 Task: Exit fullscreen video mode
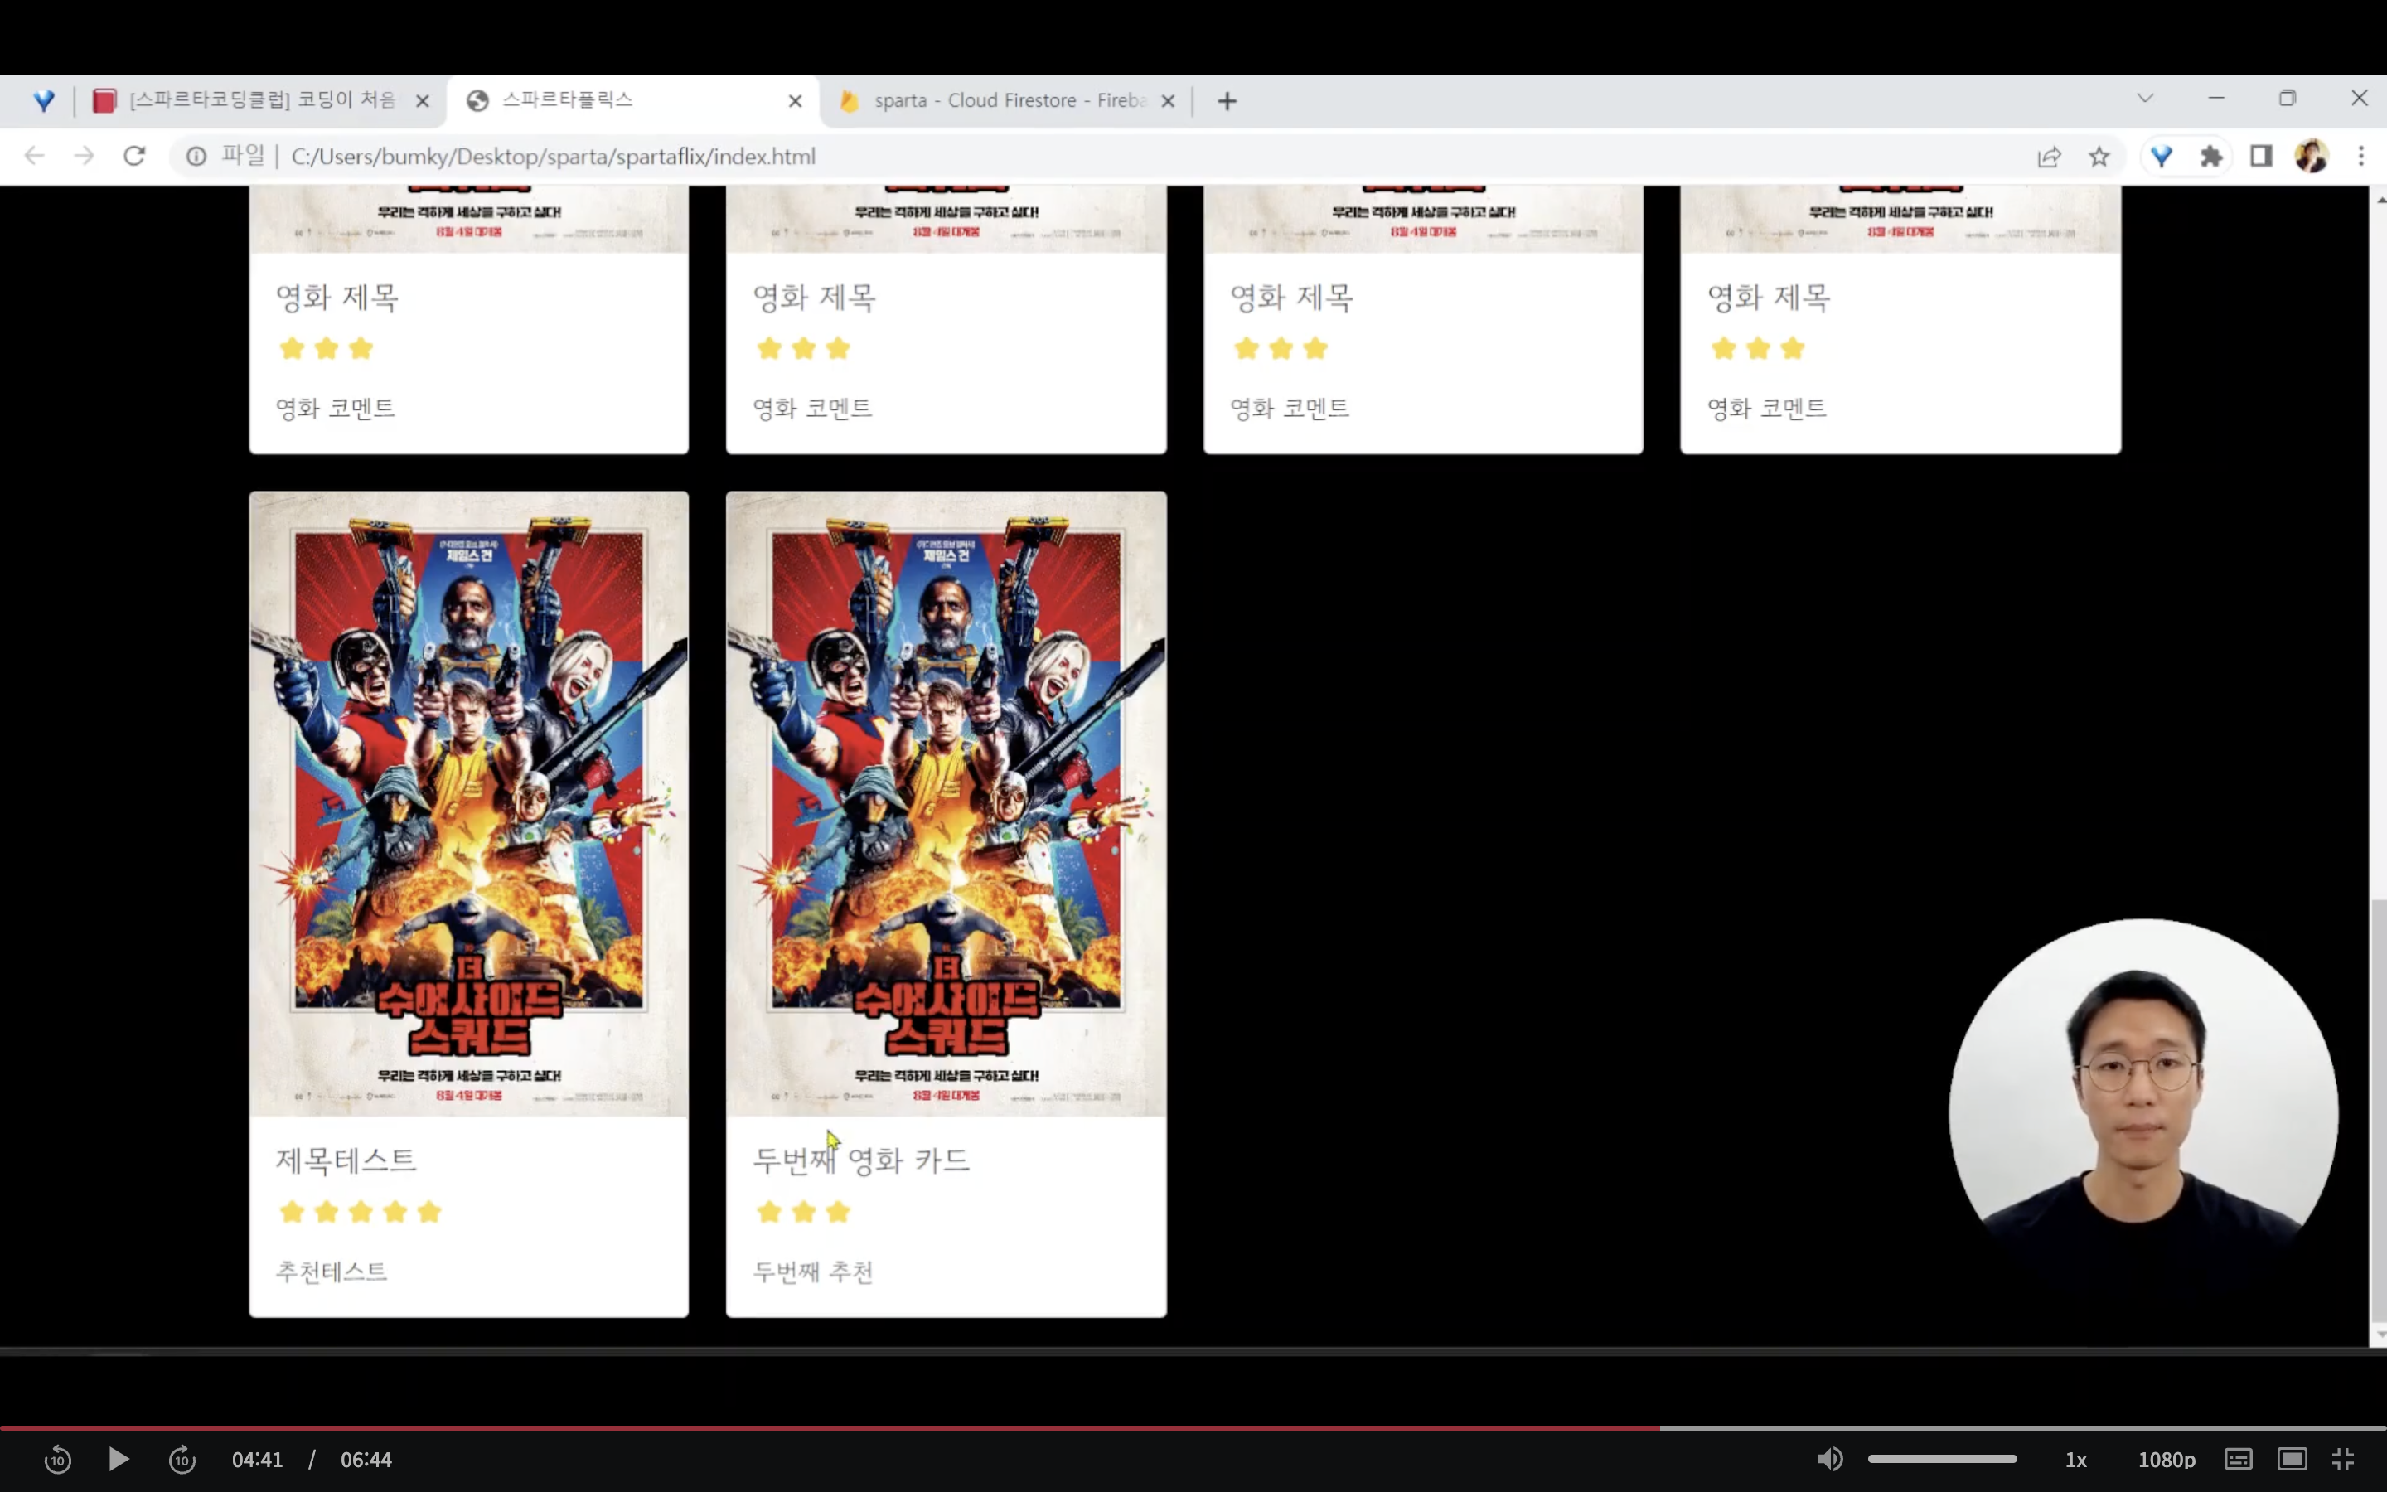[2344, 1460]
